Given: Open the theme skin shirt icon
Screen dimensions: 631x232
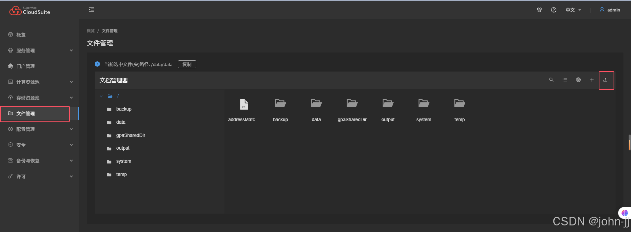Looking at the screenshot, I should coord(539,10).
